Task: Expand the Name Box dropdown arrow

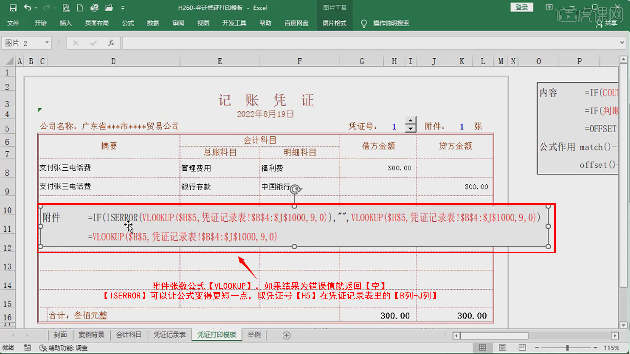Action: [x=47, y=43]
